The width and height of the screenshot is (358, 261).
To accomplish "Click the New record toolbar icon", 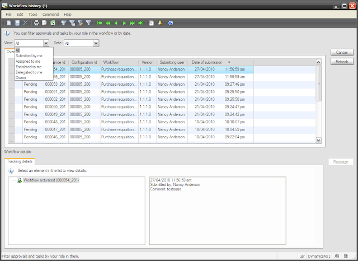I will (9, 23).
